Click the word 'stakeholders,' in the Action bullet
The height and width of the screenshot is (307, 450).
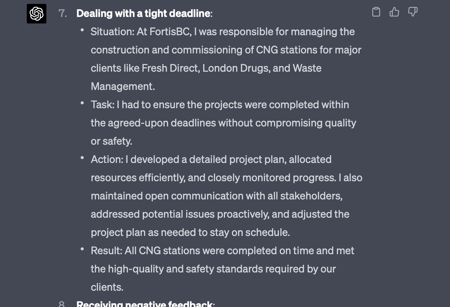point(311,196)
